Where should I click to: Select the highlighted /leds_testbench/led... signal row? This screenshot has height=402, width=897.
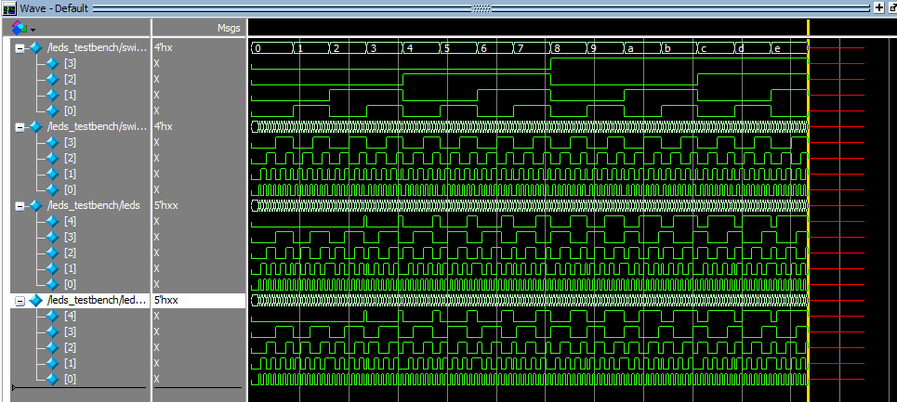[x=98, y=300]
